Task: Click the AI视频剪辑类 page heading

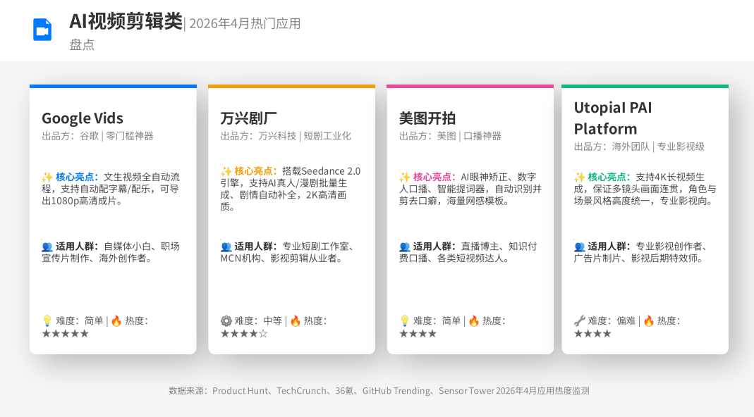Action: tap(126, 22)
